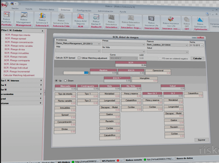Click the highlighted value input field beside Ajustes
This screenshot has height=163, width=219.
tap(76, 72)
